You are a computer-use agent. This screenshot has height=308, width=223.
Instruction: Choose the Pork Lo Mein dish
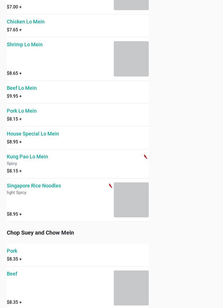22,111
